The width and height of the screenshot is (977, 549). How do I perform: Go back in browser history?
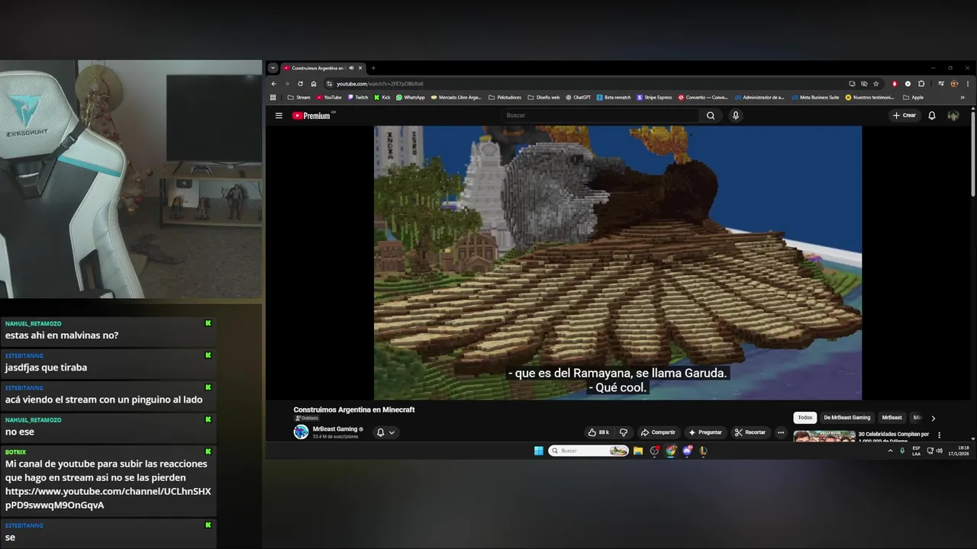point(274,84)
